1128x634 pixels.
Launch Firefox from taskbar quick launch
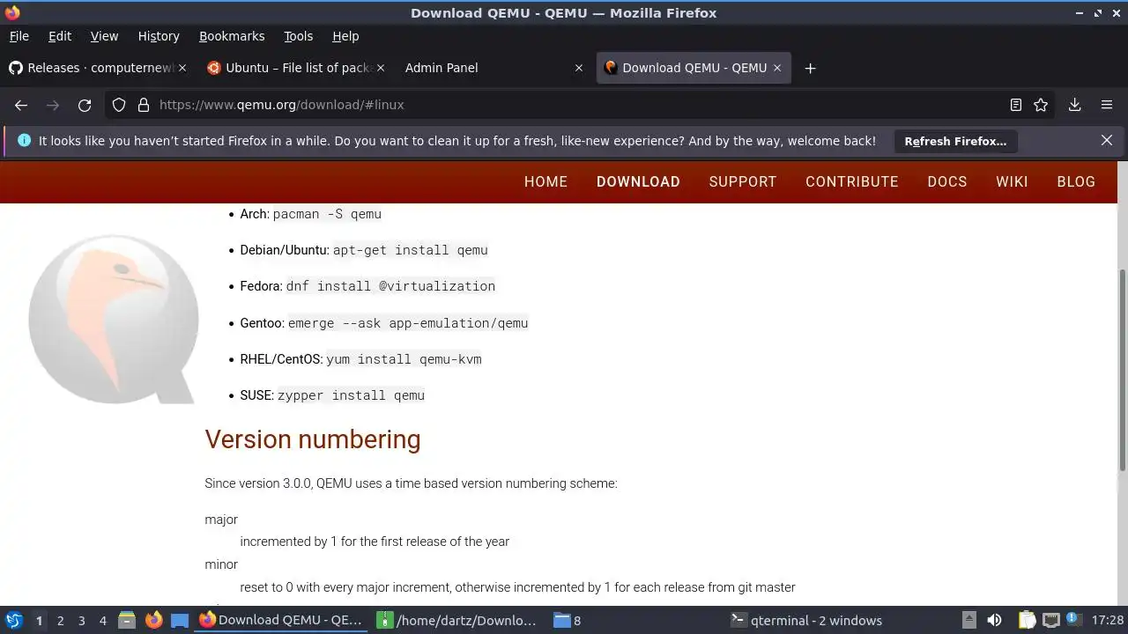(153, 620)
